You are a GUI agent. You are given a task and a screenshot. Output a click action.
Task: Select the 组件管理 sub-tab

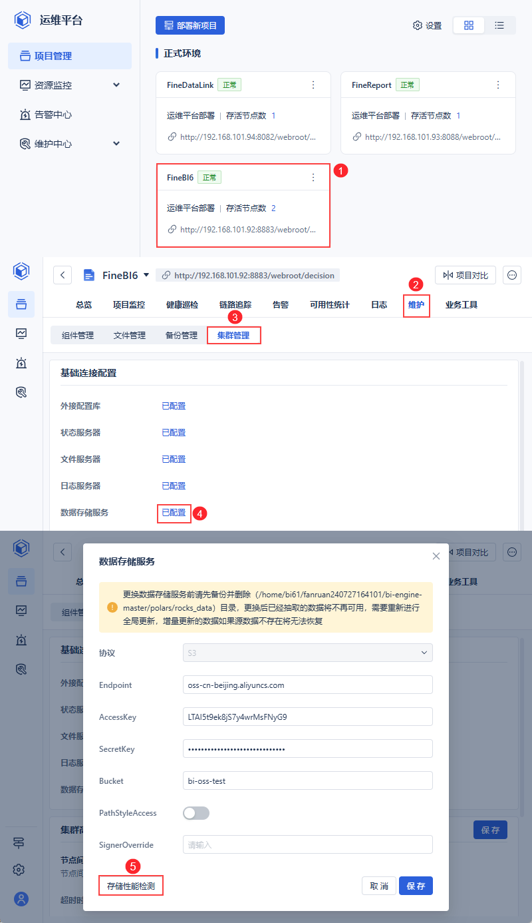pyautogui.click(x=78, y=336)
